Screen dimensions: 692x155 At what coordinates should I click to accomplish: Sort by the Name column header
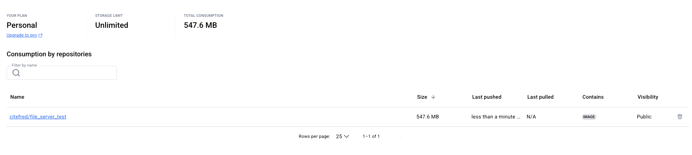[17, 97]
